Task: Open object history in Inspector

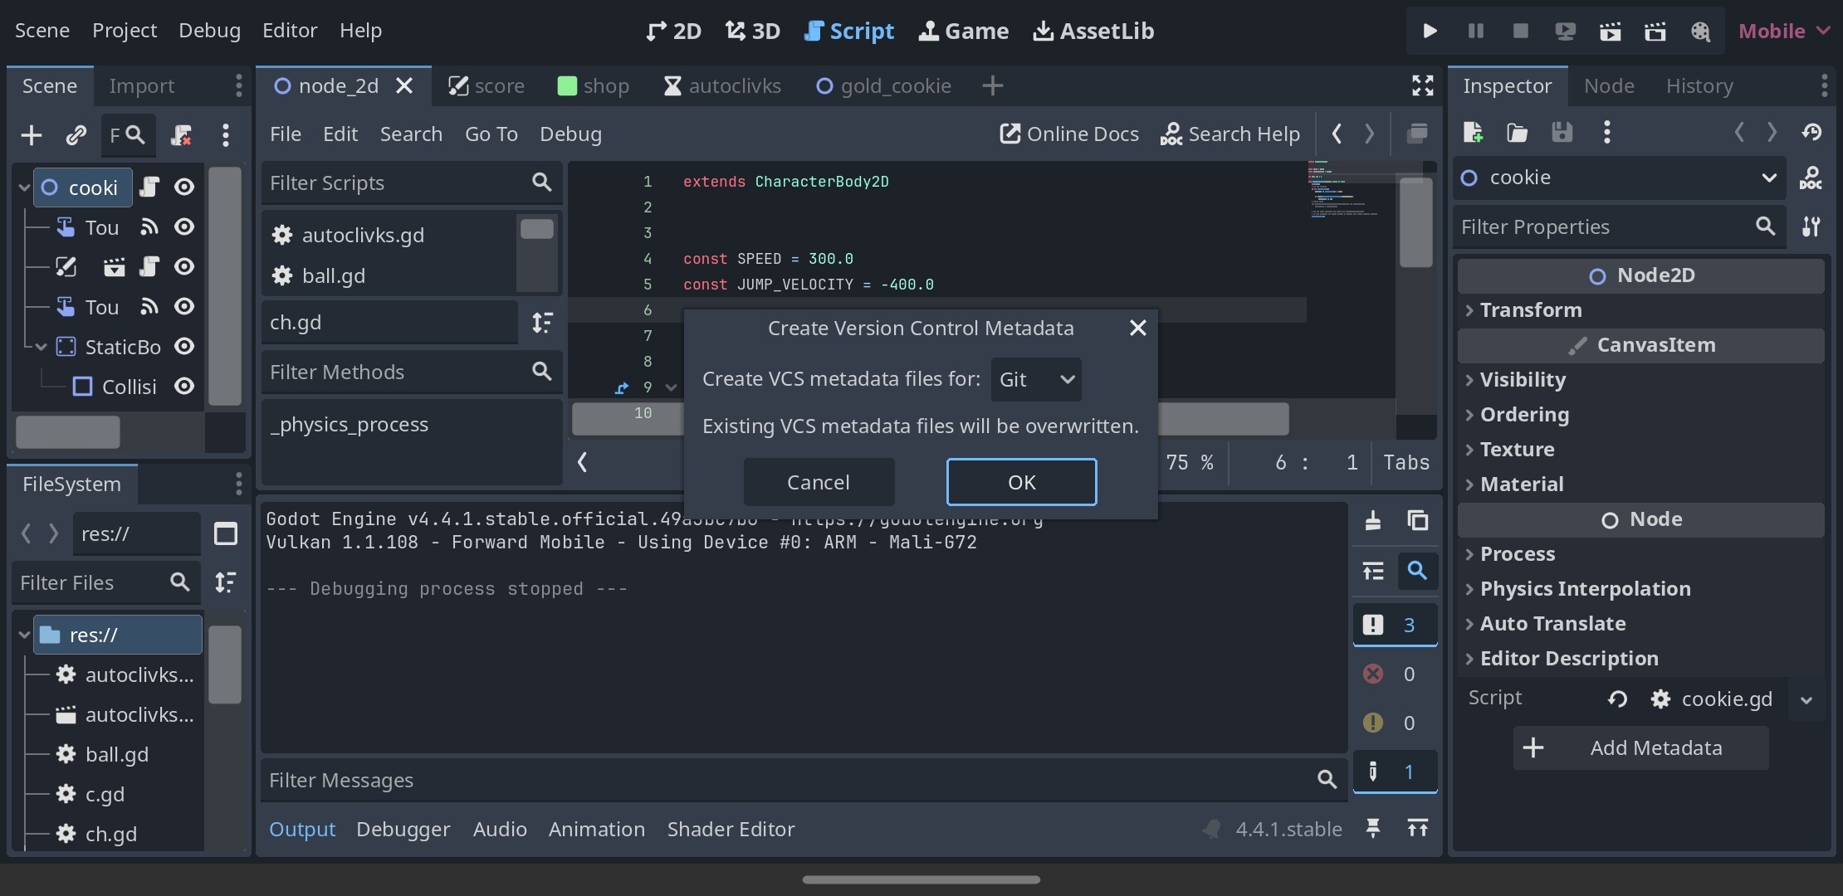Action: 1811,133
